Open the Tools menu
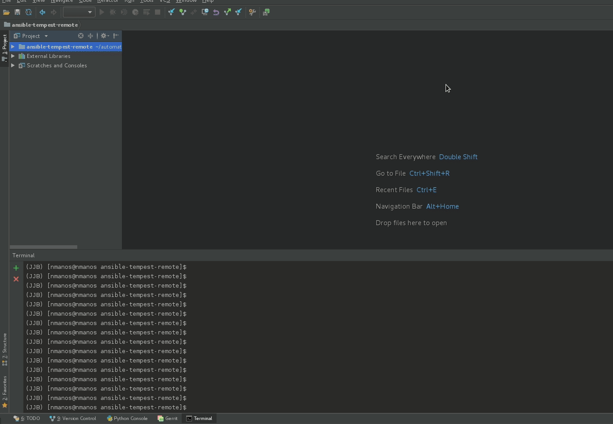 (146, 1)
